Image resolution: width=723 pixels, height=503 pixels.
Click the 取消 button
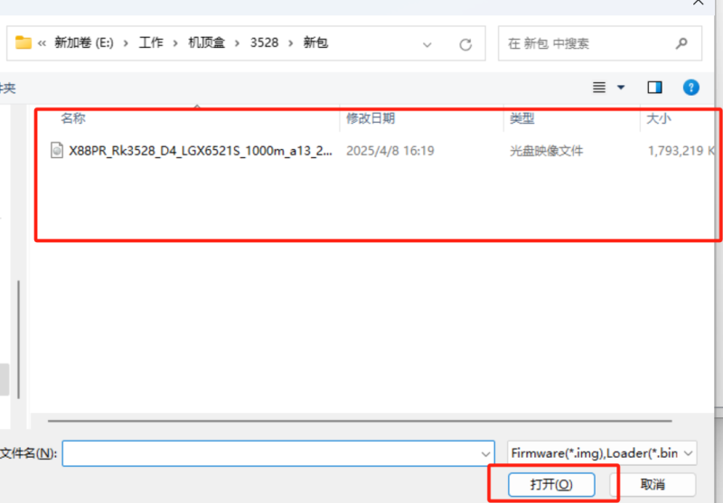pyautogui.click(x=653, y=484)
